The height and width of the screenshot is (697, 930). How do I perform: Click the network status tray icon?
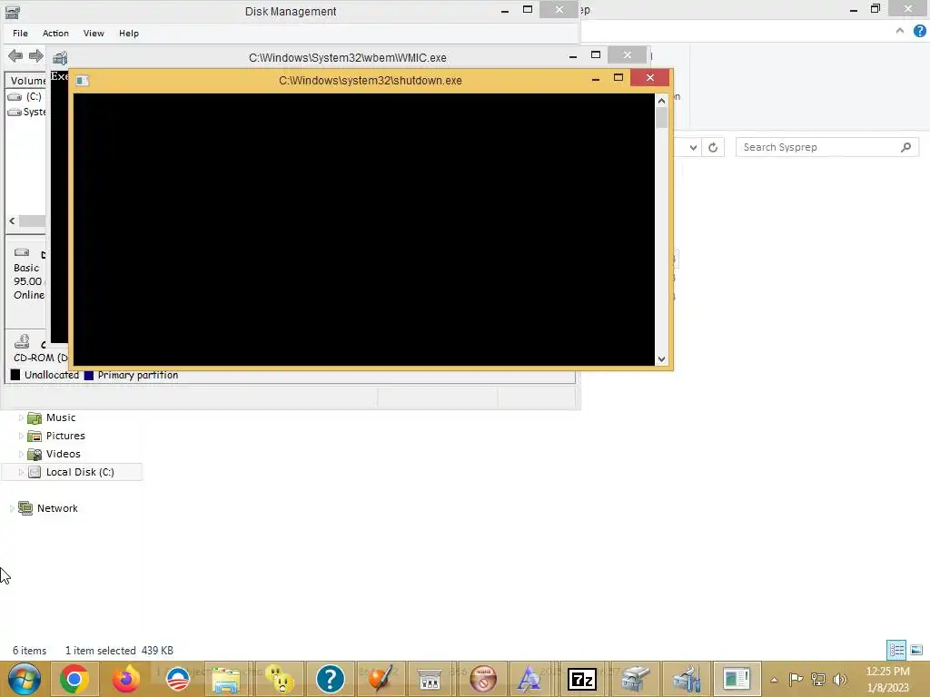[x=818, y=679]
